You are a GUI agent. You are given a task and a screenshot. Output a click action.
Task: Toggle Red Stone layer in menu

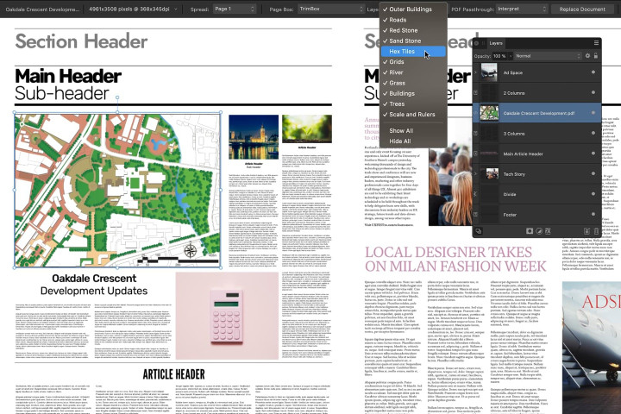[413, 30]
